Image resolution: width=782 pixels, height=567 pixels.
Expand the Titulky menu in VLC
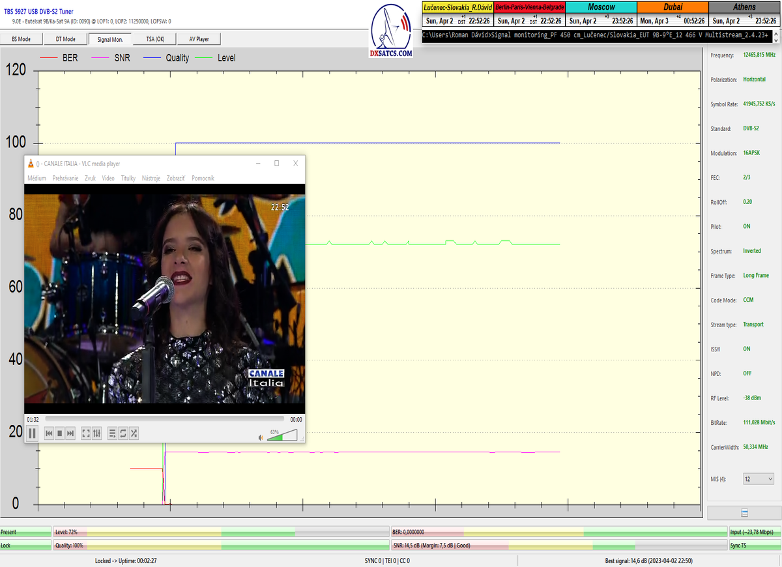pos(128,178)
